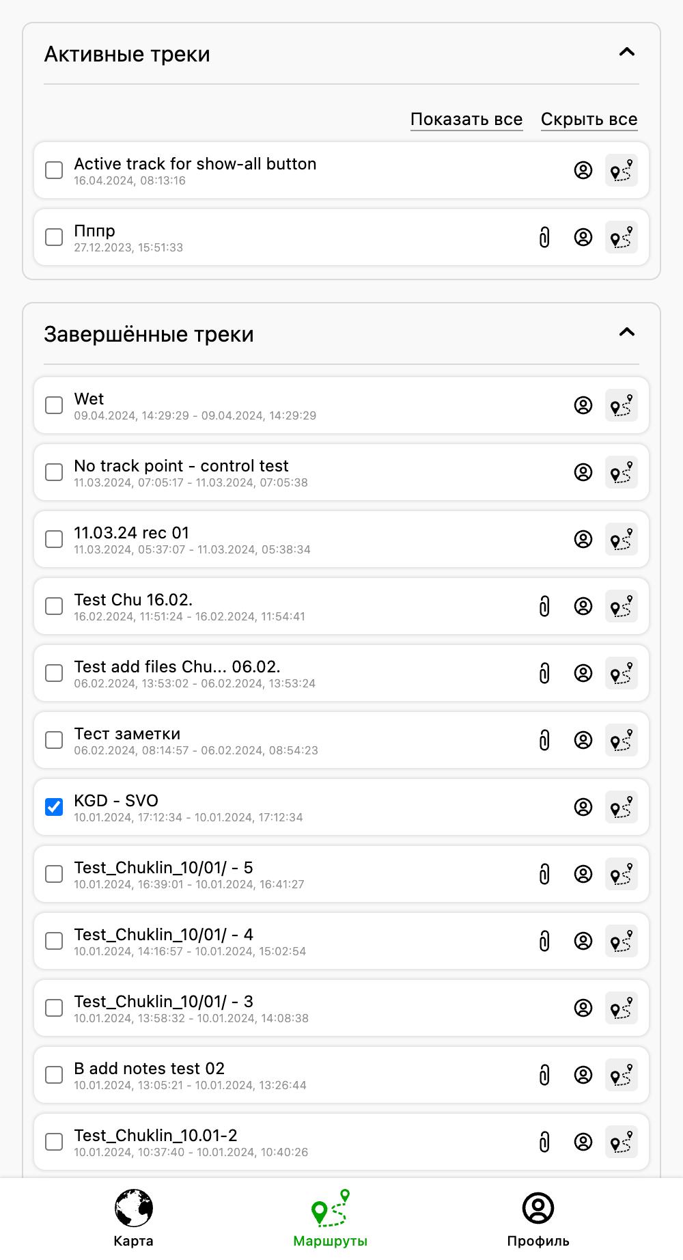This screenshot has width=683, height=1260.
Task: Open attachment paperclip on Пппр track
Action: click(544, 237)
